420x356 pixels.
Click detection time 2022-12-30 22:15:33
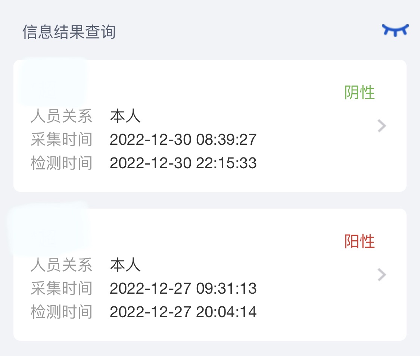coord(183,163)
